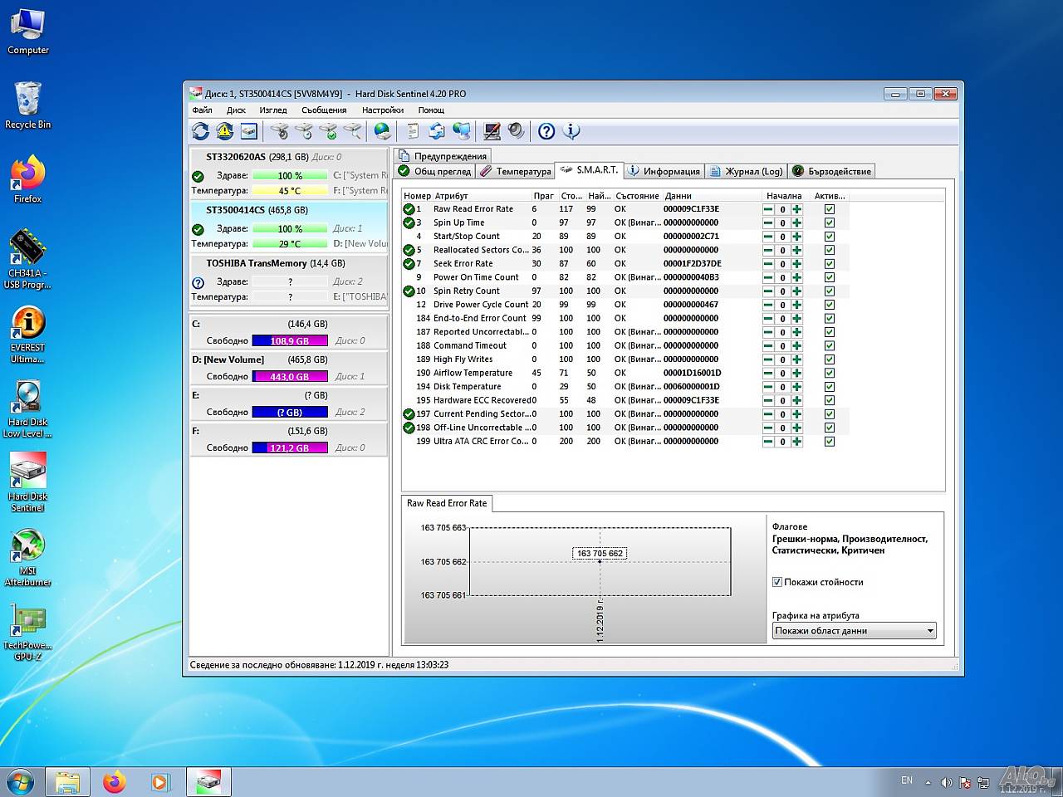Click the C: free space bar 108,9 GB
This screenshot has width=1063, height=797.
click(290, 340)
